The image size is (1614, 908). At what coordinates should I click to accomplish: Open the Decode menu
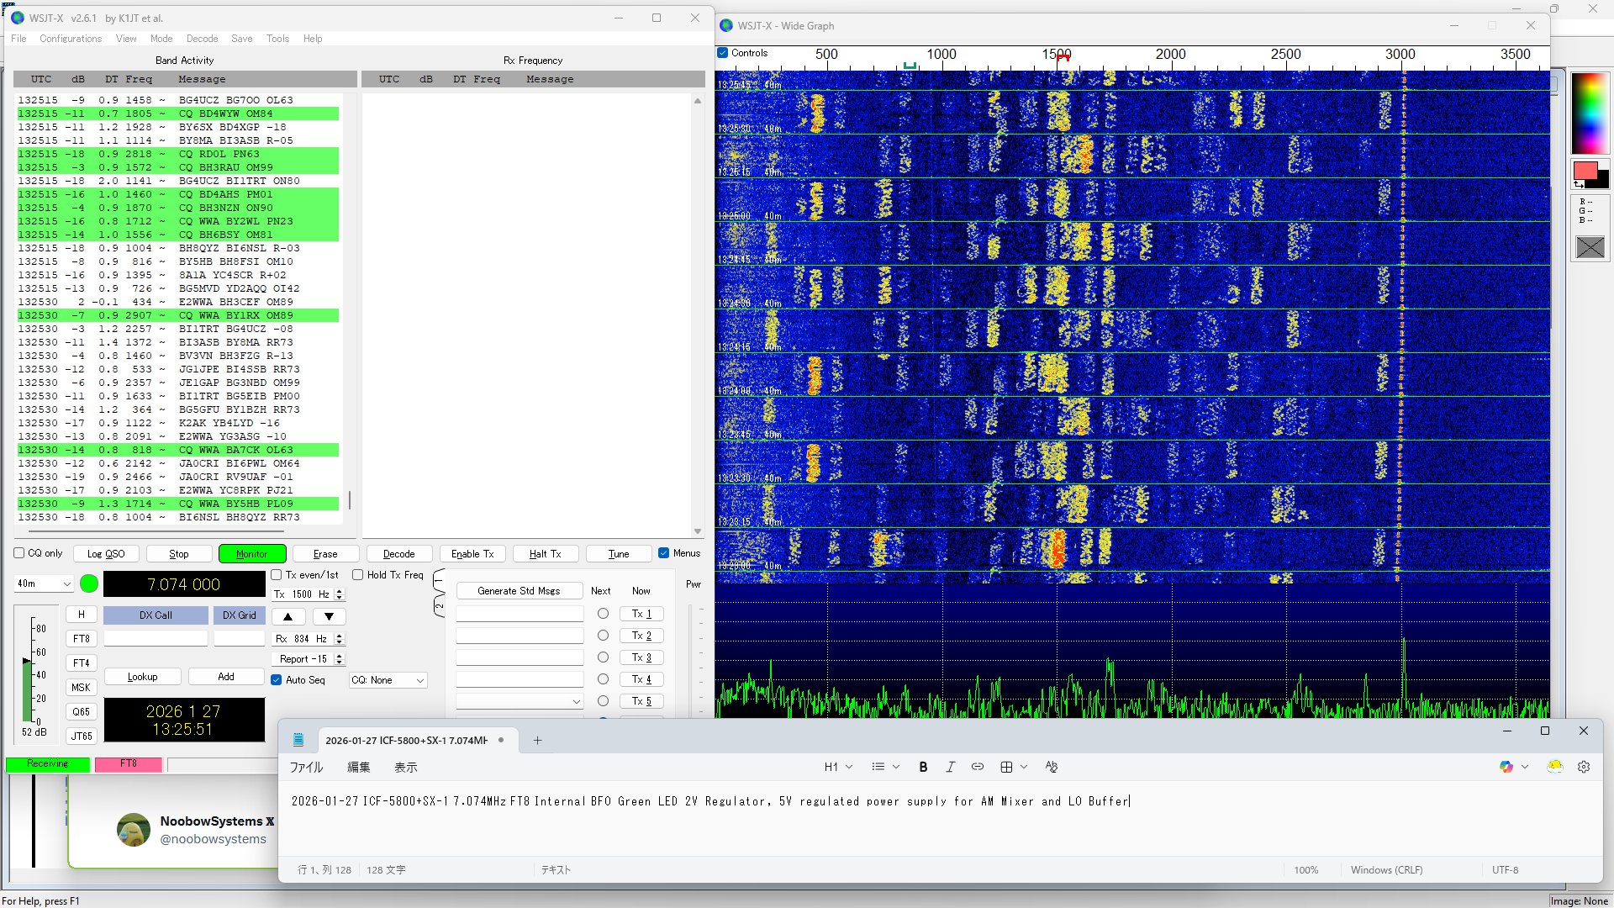point(202,39)
